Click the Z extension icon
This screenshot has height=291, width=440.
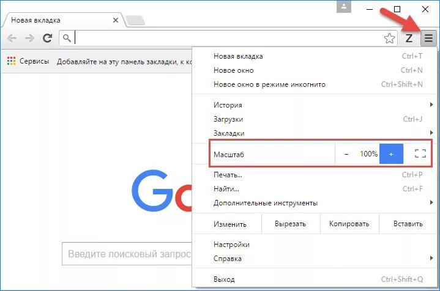pos(409,38)
